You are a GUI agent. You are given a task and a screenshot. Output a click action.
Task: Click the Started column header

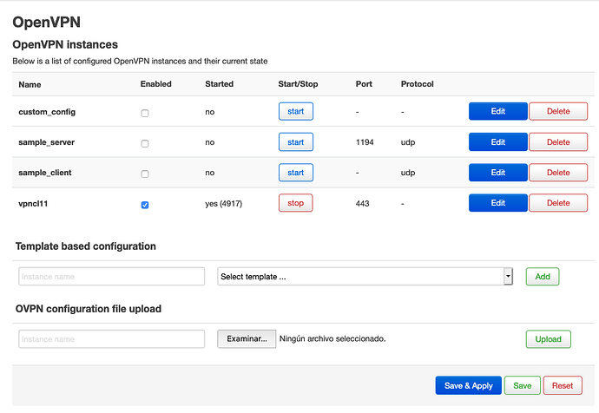tap(220, 84)
